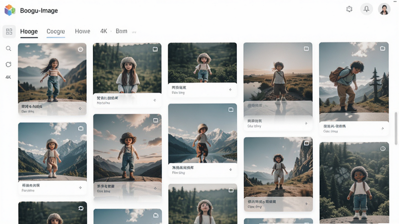Click sparkle icon under mountain lake child image

[230, 169]
